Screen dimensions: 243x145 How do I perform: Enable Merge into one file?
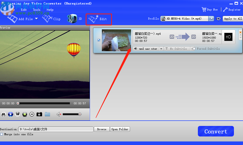point(2,134)
